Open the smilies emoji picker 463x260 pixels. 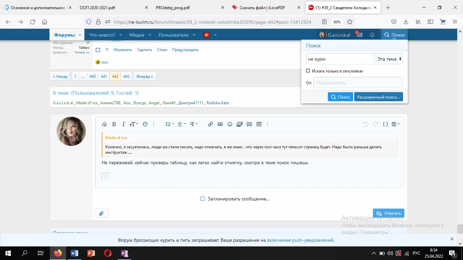tap(230, 124)
